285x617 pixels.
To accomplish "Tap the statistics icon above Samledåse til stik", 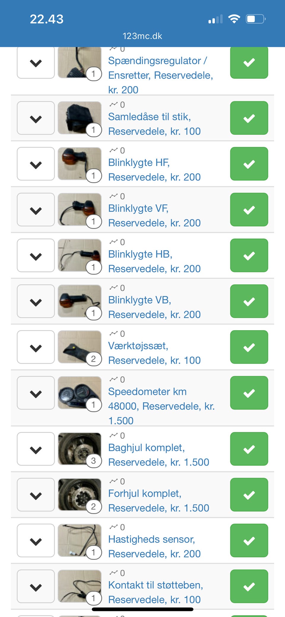I will [x=113, y=104].
